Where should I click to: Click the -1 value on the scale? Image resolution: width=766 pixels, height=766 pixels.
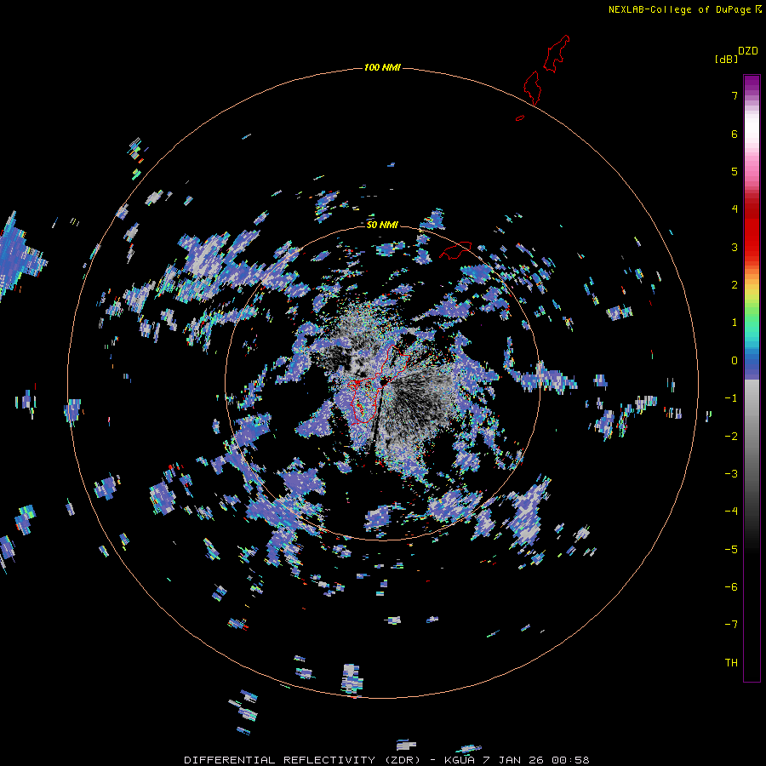coord(731,398)
